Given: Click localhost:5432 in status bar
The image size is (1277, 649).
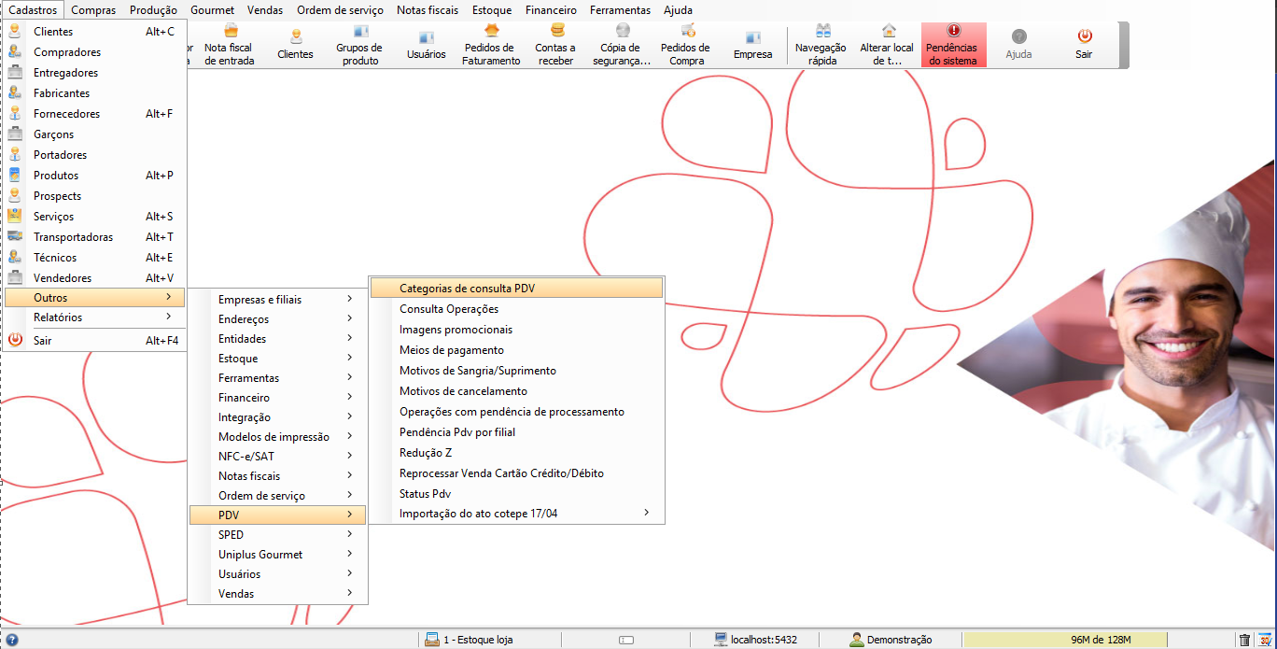Looking at the screenshot, I should click(x=756, y=640).
